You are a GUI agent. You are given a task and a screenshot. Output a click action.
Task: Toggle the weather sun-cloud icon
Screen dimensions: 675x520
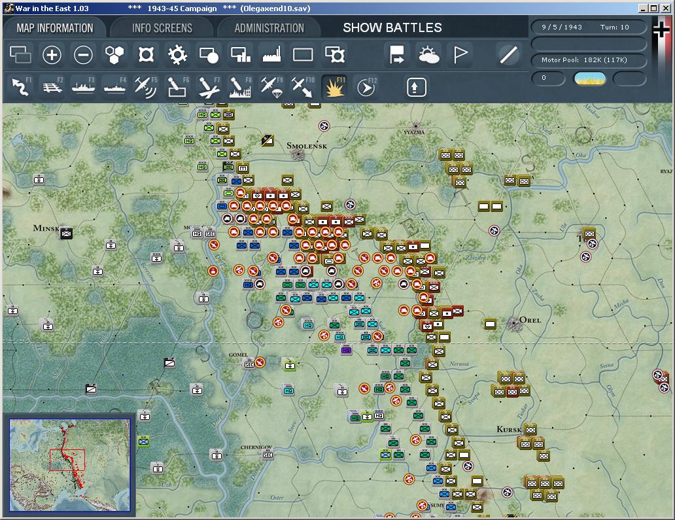click(x=429, y=55)
